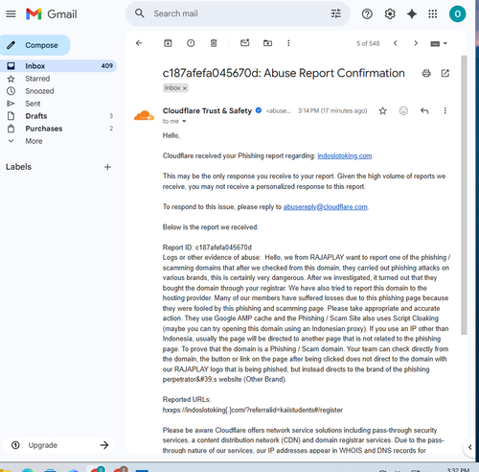This screenshot has height=472, width=479.
Task: Open the main menu hamburger icon
Action: click(11, 14)
